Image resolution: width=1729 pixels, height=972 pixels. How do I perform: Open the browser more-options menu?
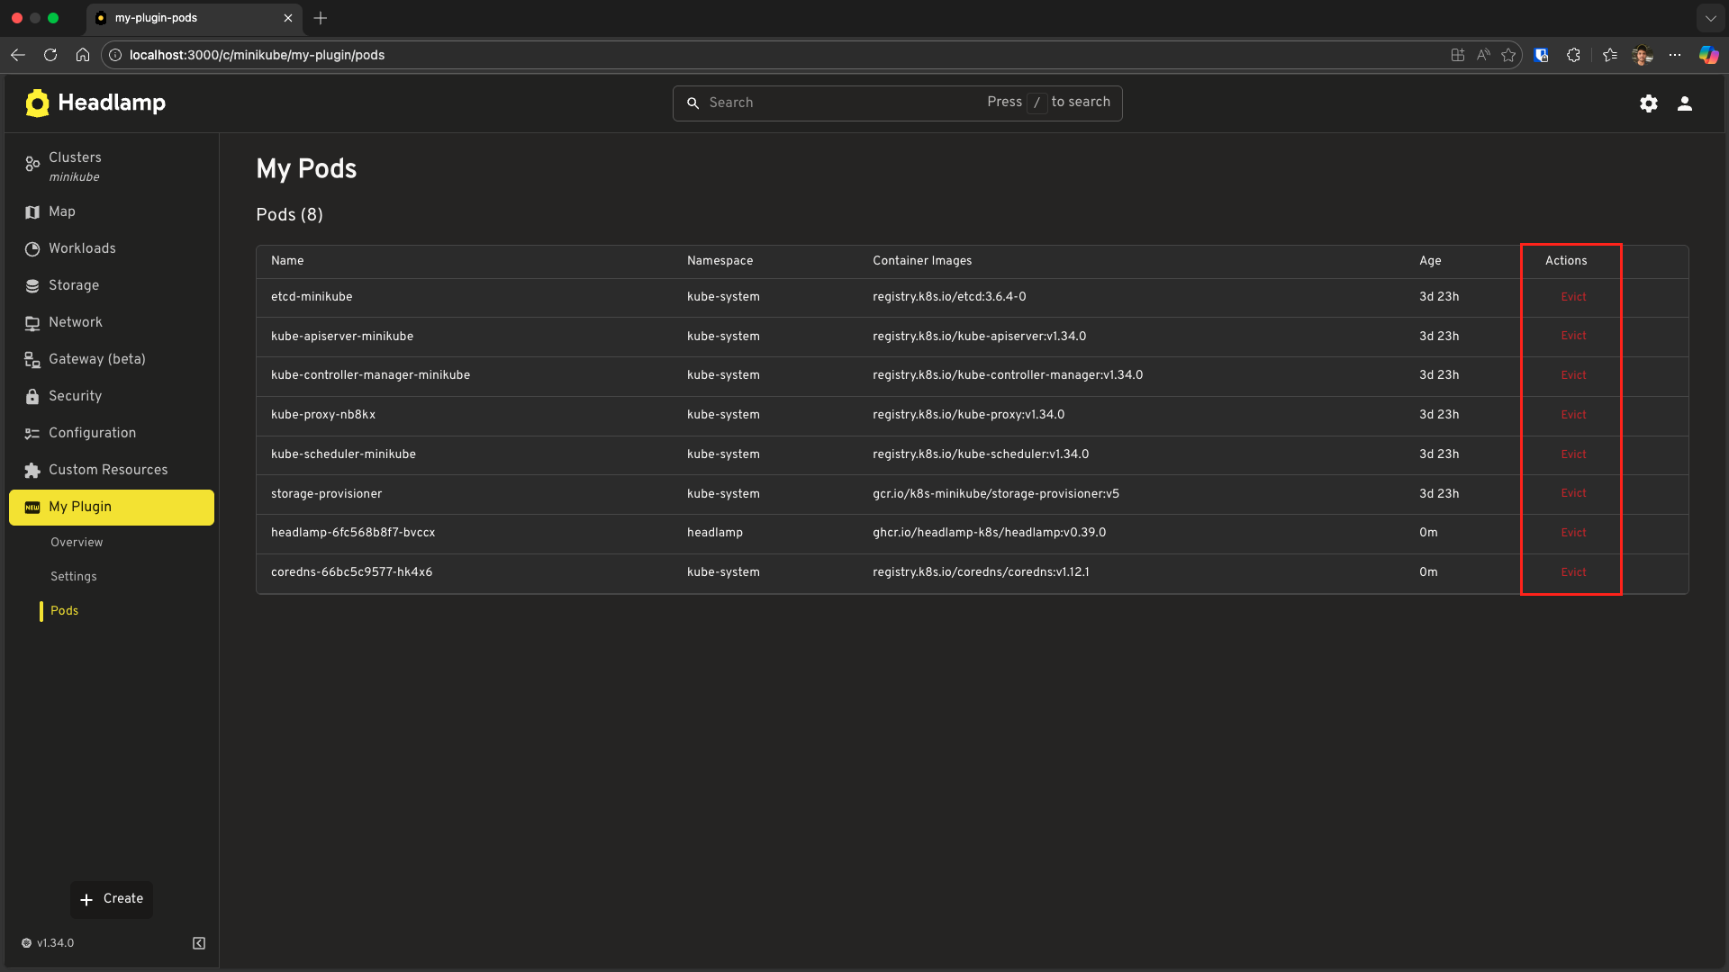click(x=1675, y=55)
